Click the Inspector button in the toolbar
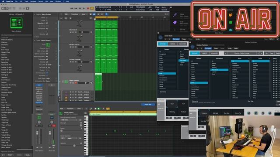The image size is (280, 157). click(x=7, y=8)
